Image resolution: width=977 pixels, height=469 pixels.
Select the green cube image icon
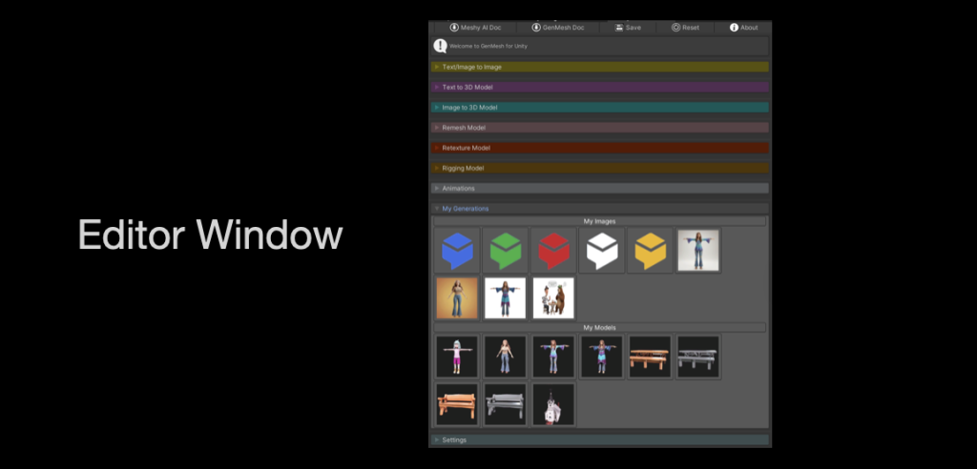tap(506, 251)
